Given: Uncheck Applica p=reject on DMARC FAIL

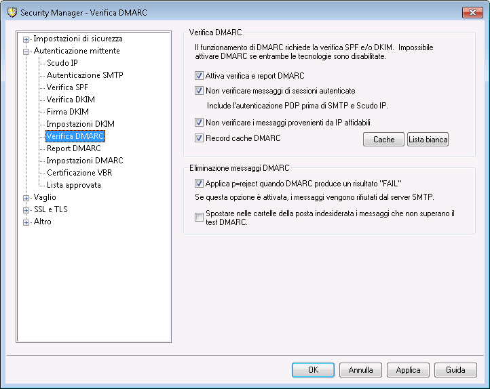Looking at the screenshot, I should [x=199, y=184].
